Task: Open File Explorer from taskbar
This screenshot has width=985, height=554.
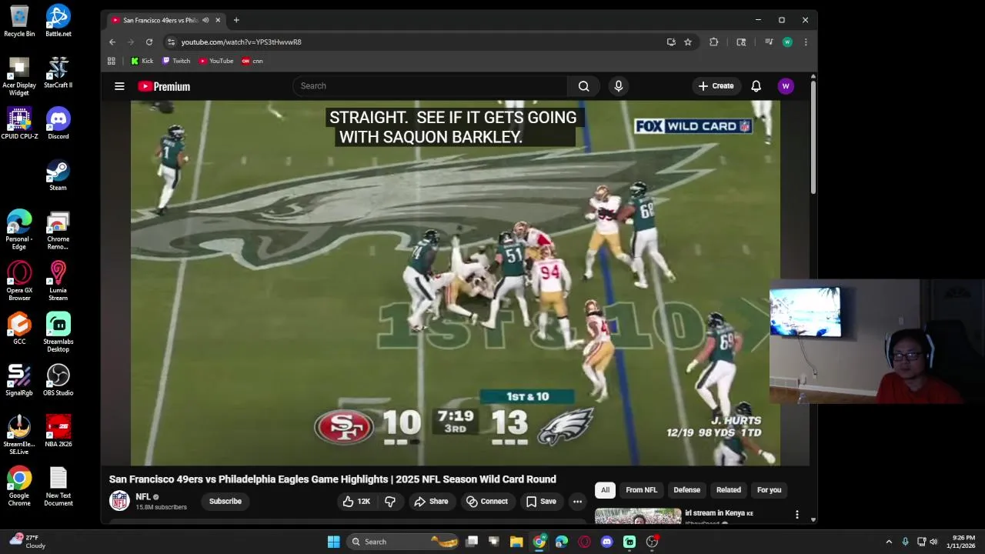Action: (x=516, y=542)
